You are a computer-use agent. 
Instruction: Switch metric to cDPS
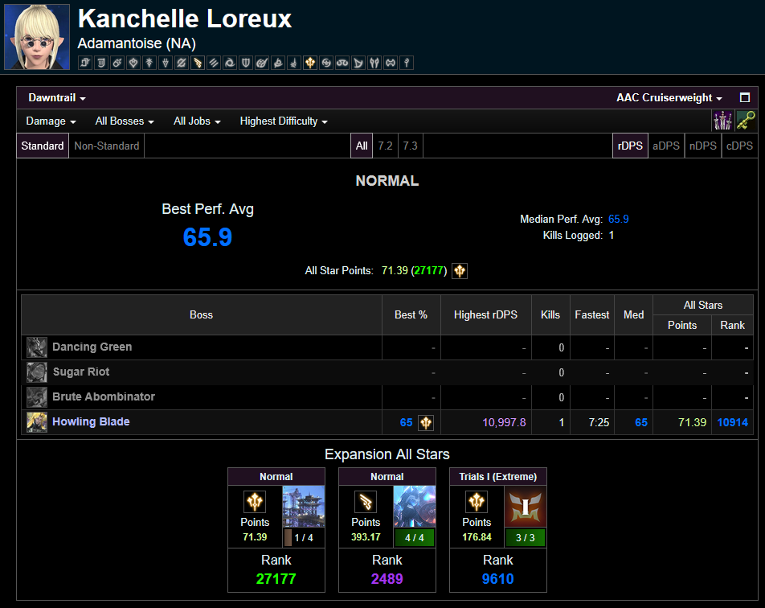[739, 146]
